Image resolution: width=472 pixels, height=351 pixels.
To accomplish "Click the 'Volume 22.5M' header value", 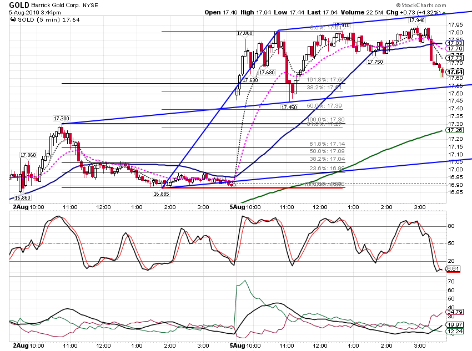I will 362,12.
